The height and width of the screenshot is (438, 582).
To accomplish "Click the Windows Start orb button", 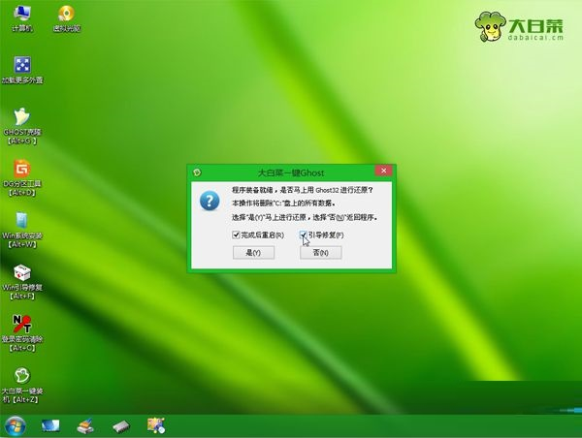I will point(16,424).
